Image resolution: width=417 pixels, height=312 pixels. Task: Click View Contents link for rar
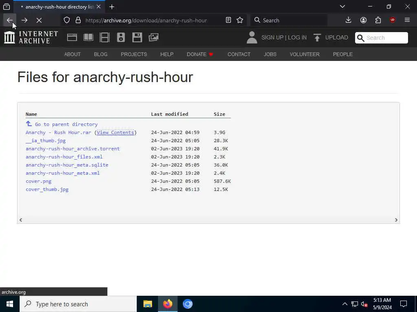click(x=115, y=132)
